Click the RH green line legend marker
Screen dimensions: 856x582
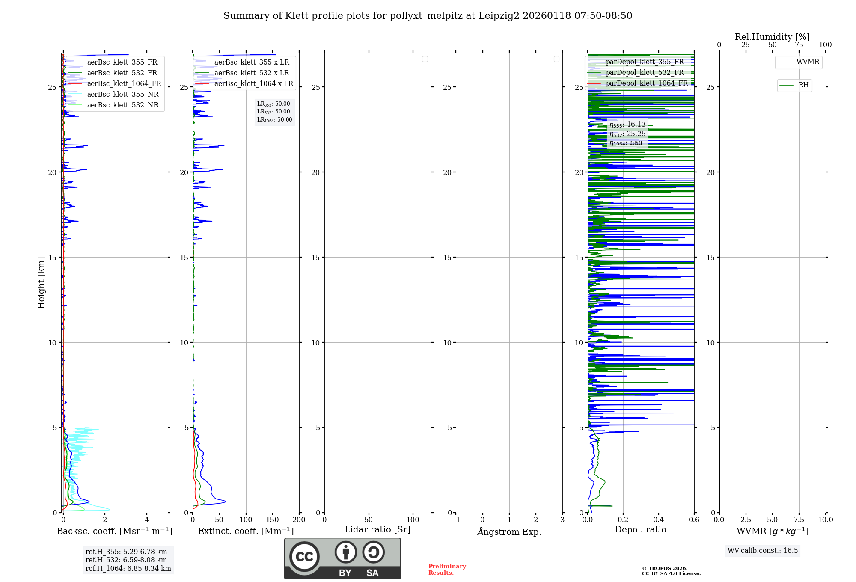coord(786,85)
